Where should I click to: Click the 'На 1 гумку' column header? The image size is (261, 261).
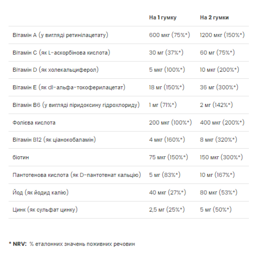162,18
